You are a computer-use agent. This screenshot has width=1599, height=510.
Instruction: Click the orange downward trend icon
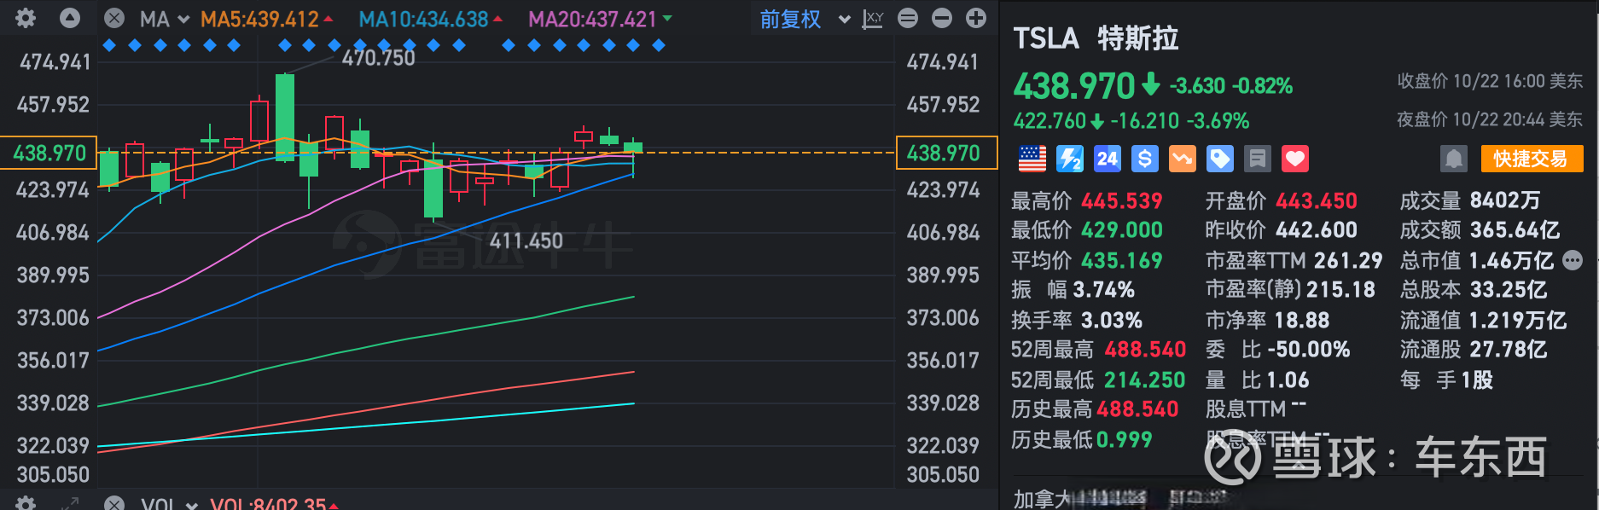(x=1182, y=159)
